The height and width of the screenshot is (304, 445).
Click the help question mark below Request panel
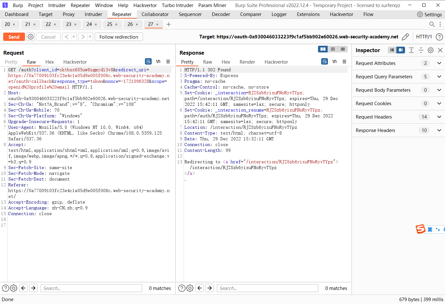point(5,288)
